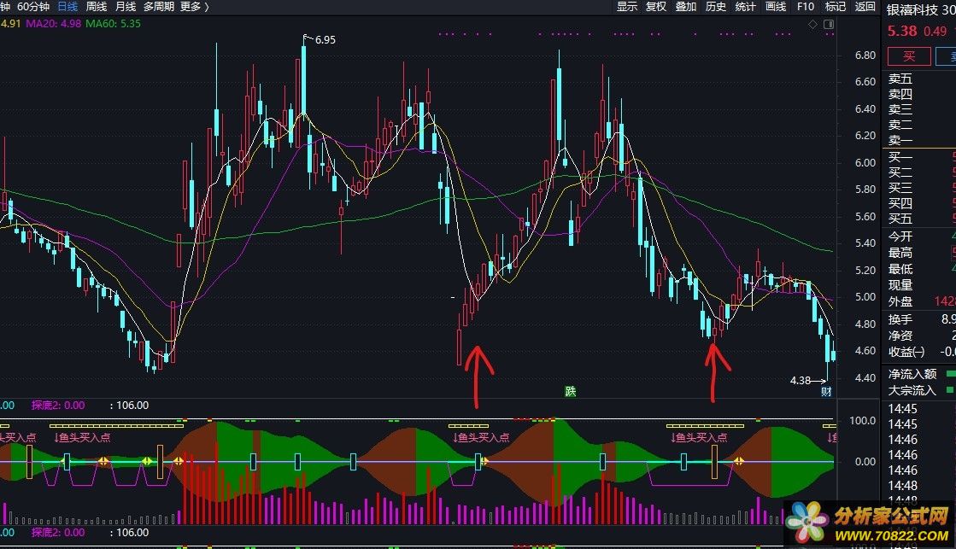Click the lower 探底2: 0.00 indicator label
The image size is (956, 549).
[x=58, y=533]
